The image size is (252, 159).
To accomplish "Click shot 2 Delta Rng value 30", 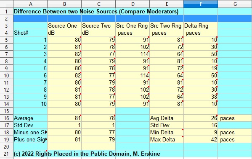I will (201, 47).
